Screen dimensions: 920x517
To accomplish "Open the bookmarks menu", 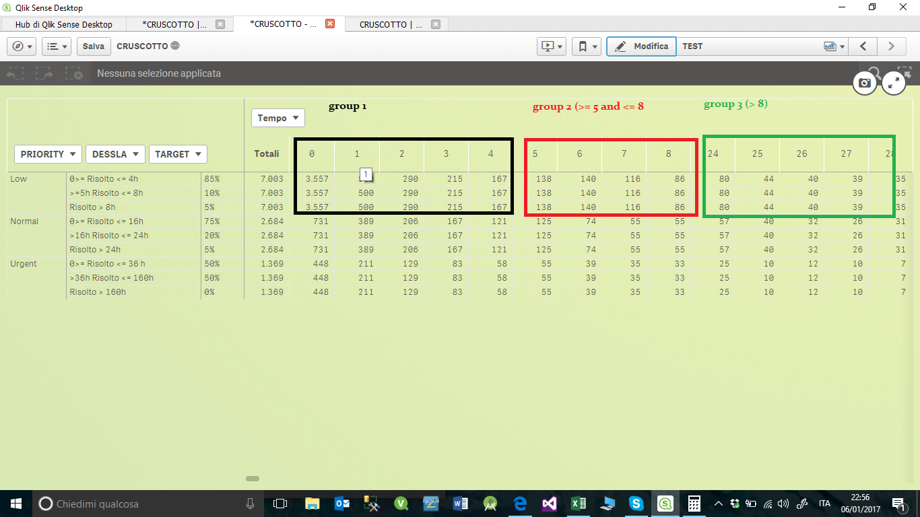I will point(587,46).
